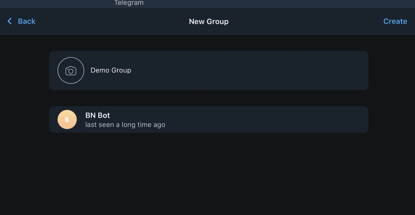This screenshot has height=215, width=415.
Task: Click the header bar between New Group and Create
Action: point(305,22)
